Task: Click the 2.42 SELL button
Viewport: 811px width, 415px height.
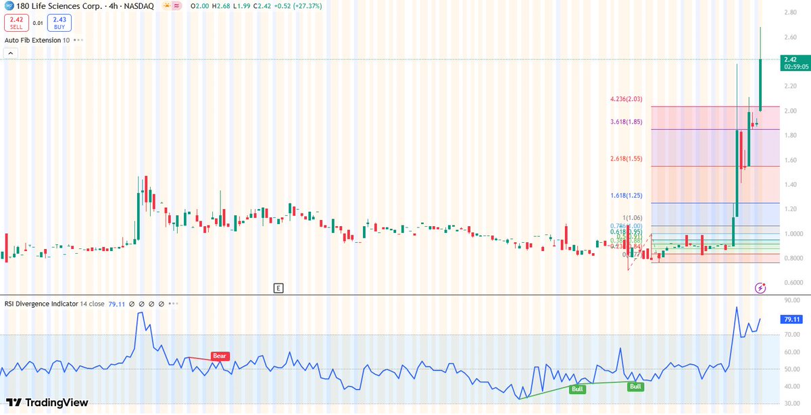Action: (x=16, y=23)
